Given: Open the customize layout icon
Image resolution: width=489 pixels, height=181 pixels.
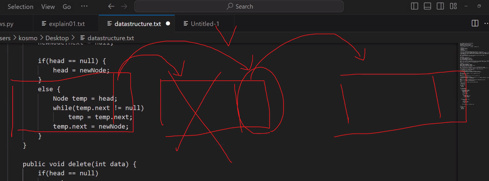Looking at the screenshot, I should point(453,6).
